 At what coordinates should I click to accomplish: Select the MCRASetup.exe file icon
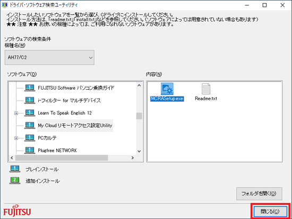click(x=167, y=89)
